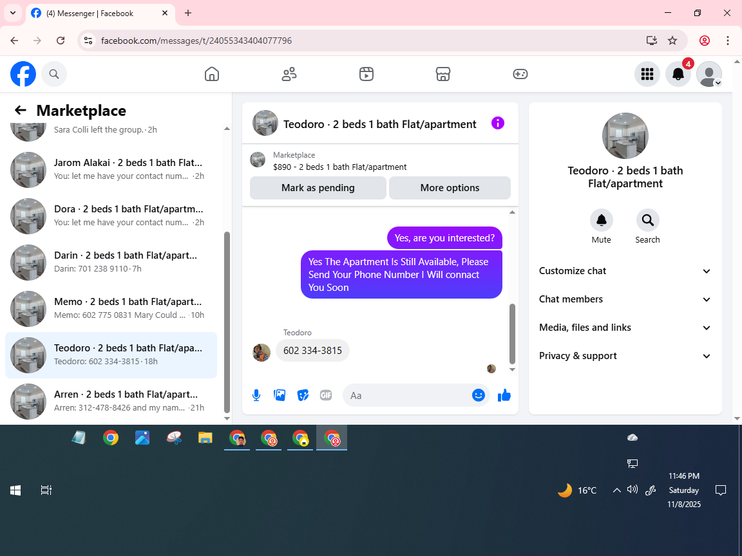Viewport: 742px width, 556px height.
Task: Open Memo conversation
Action: 111,308
